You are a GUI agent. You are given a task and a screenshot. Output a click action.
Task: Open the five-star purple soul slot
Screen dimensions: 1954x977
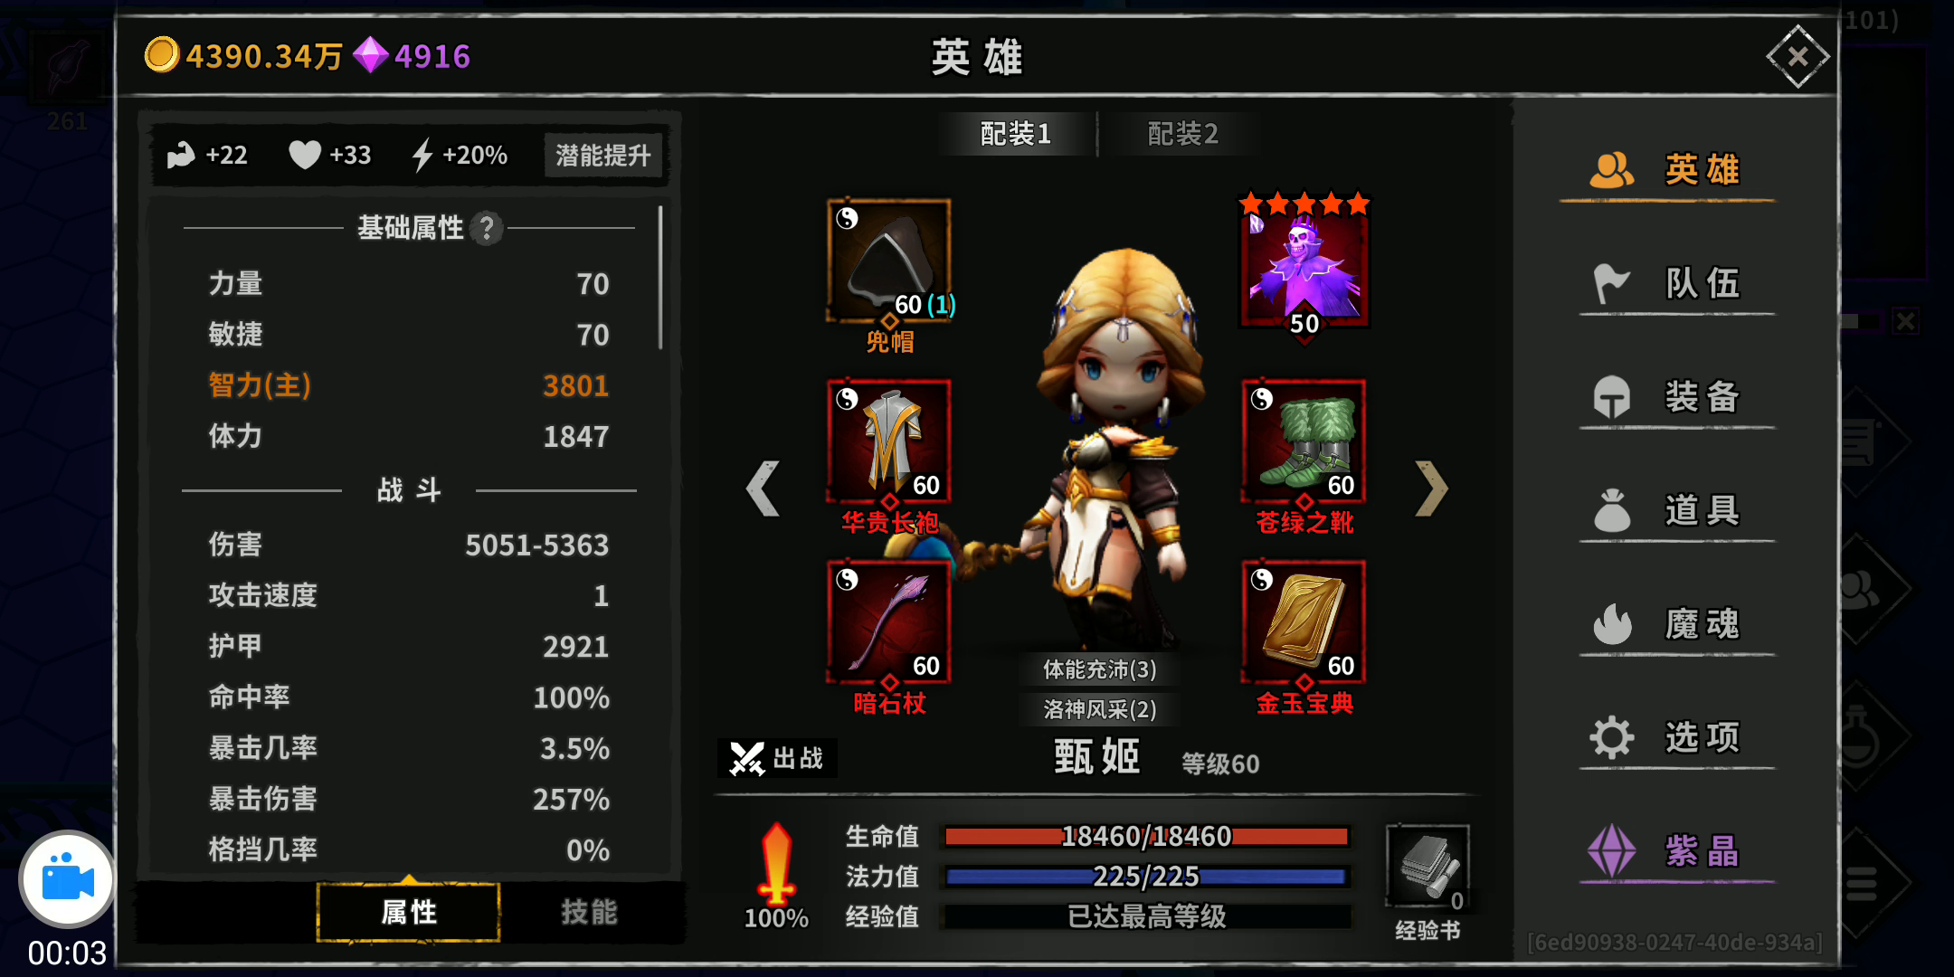click(x=1304, y=264)
